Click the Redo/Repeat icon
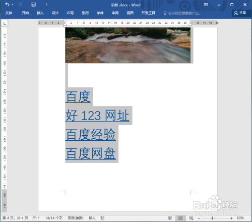The image size is (252, 222). click(21, 5)
